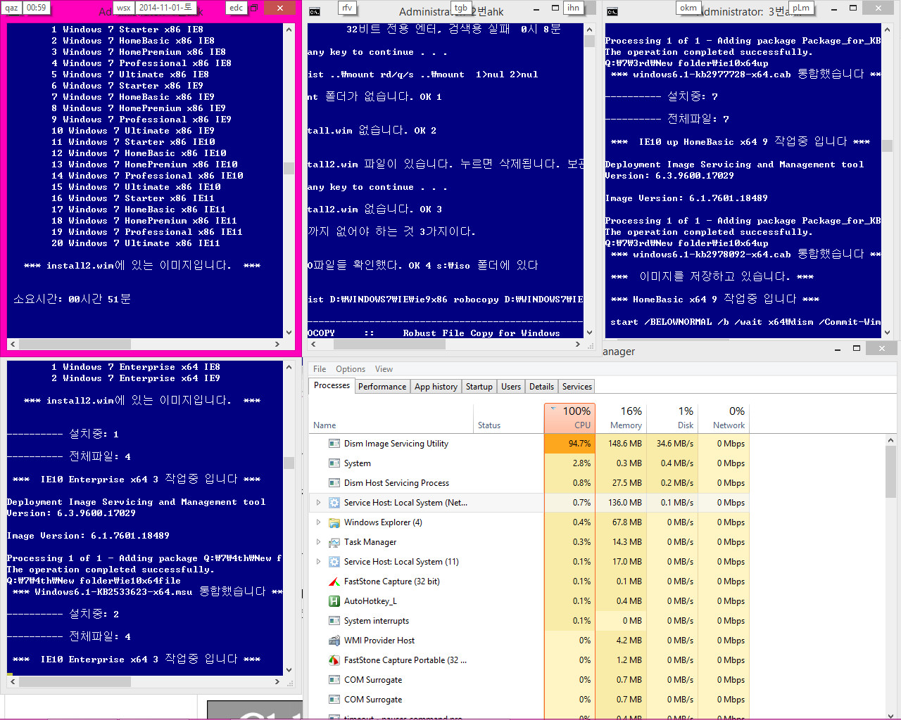Click the Task Manager process icon

click(334, 542)
